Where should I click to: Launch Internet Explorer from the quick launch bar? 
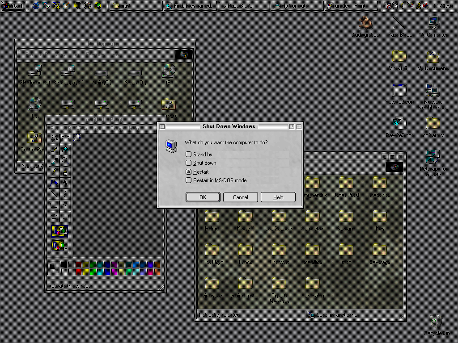[36, 5]
